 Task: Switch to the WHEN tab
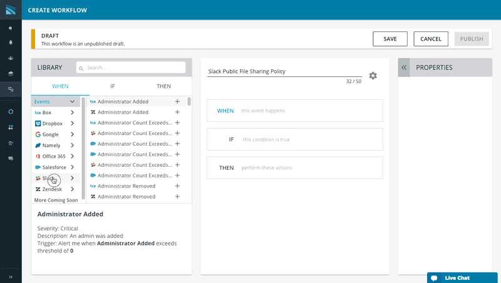[60, 86]
